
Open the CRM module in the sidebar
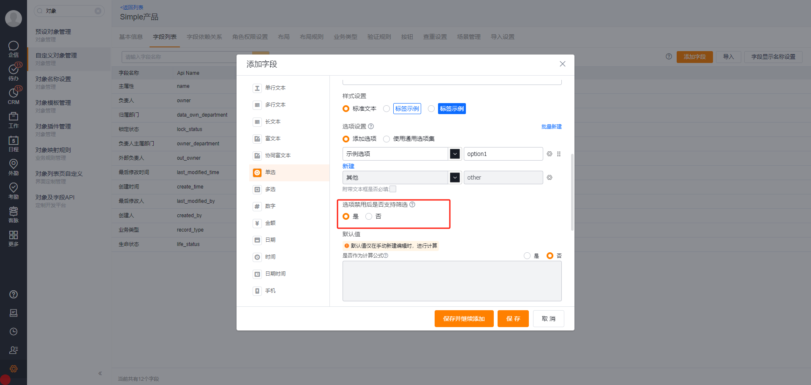pyautogui.click(x=13, y=96)
